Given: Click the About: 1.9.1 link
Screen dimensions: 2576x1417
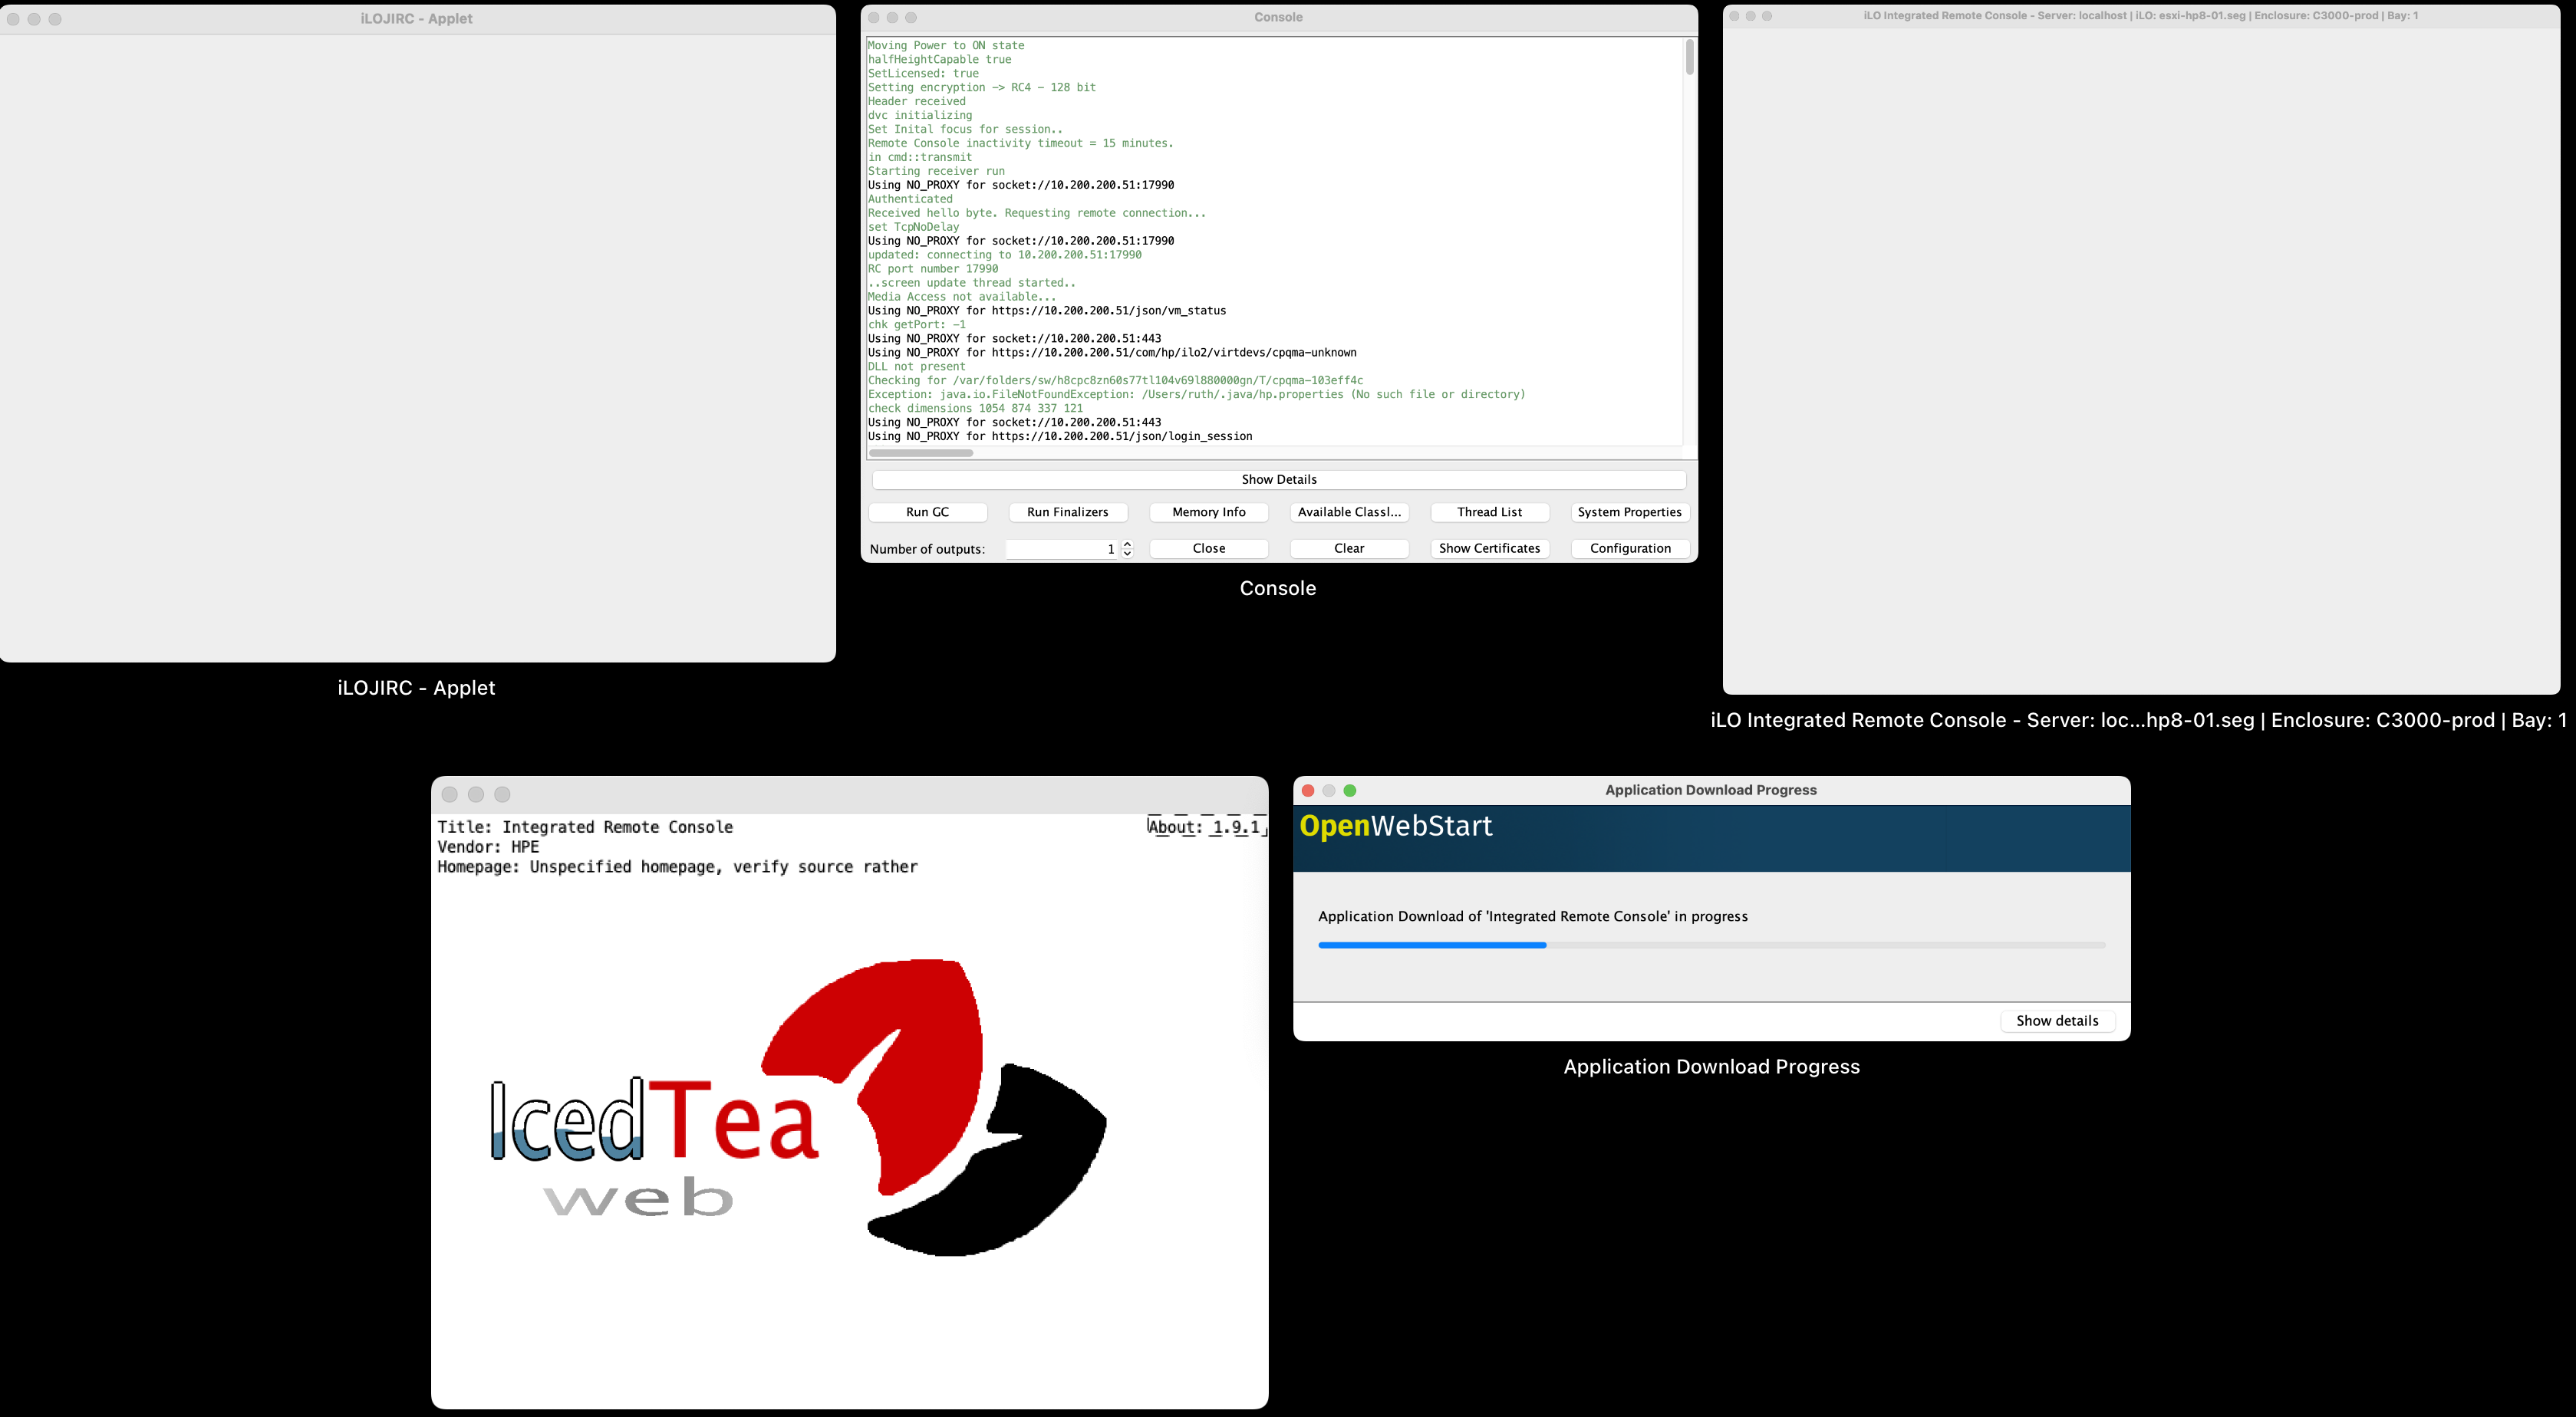Looking at the screenshot, I should pos(1206,827).
